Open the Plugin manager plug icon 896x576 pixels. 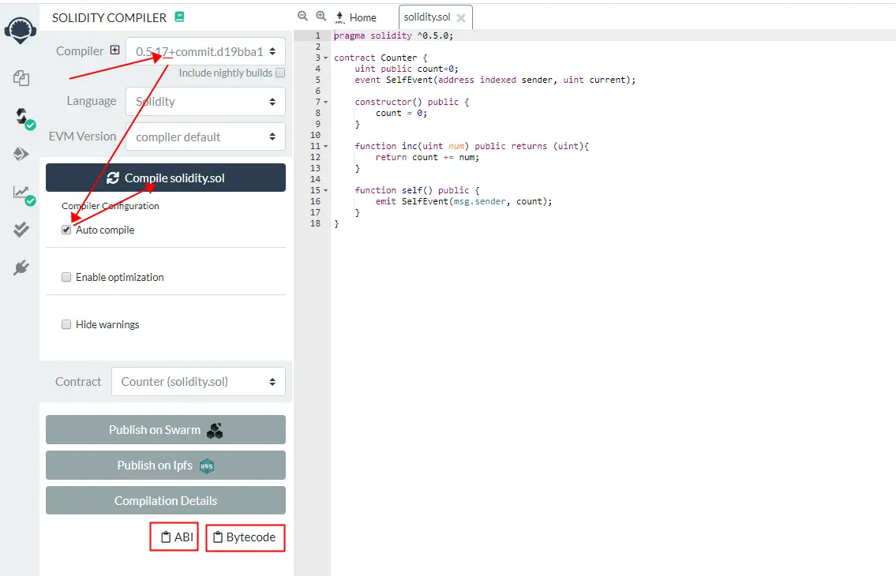pyautogui.click(x=21, y=267)
